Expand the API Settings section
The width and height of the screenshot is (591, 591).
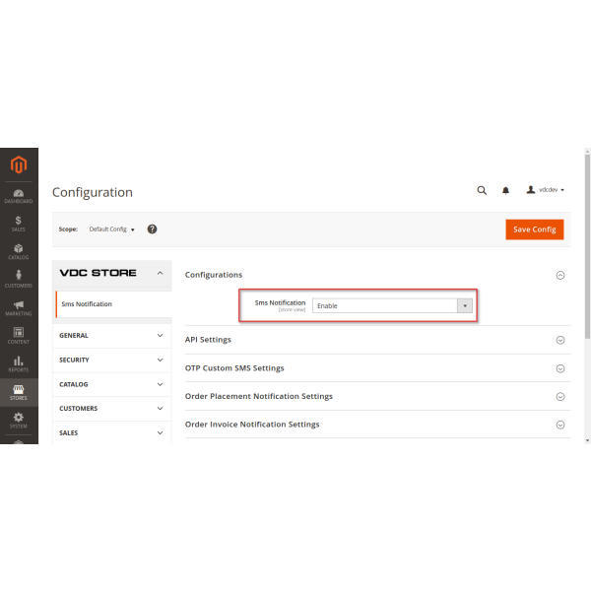tap(376, 340)
